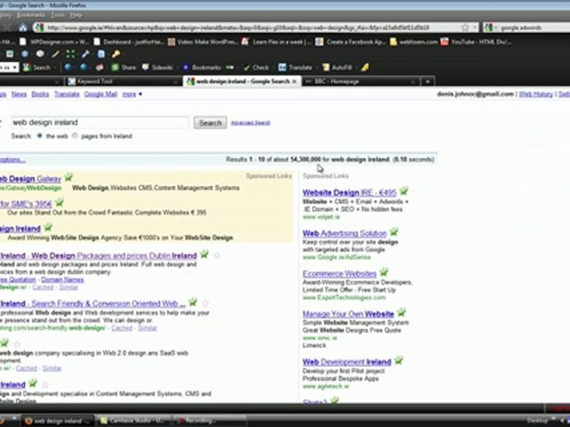Click the yellow highlighter icon in Google toolbar

tap(365, 68)
